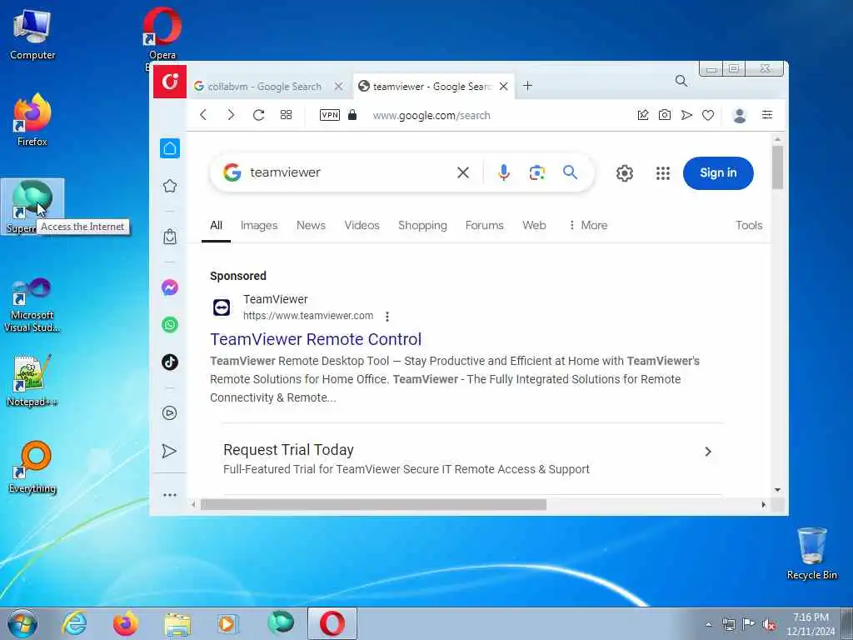
Task: Open sidebar Bookmarks star icon
Action: (x=170, y=186)
